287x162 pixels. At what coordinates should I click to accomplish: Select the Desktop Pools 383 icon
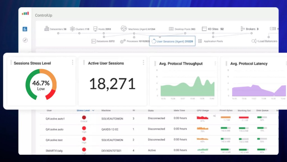[171, 29]
